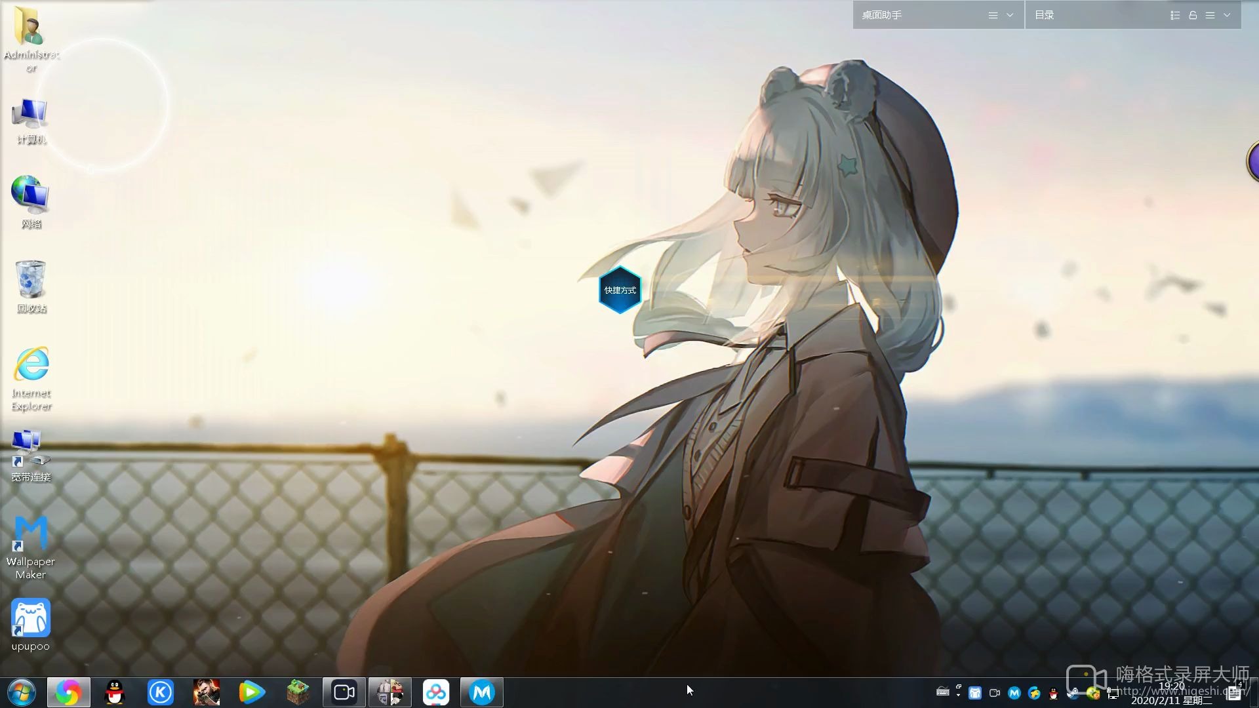Open the shooter game icon in the taskbar
Screen dimensions: 1259x708
coord(207,692)
